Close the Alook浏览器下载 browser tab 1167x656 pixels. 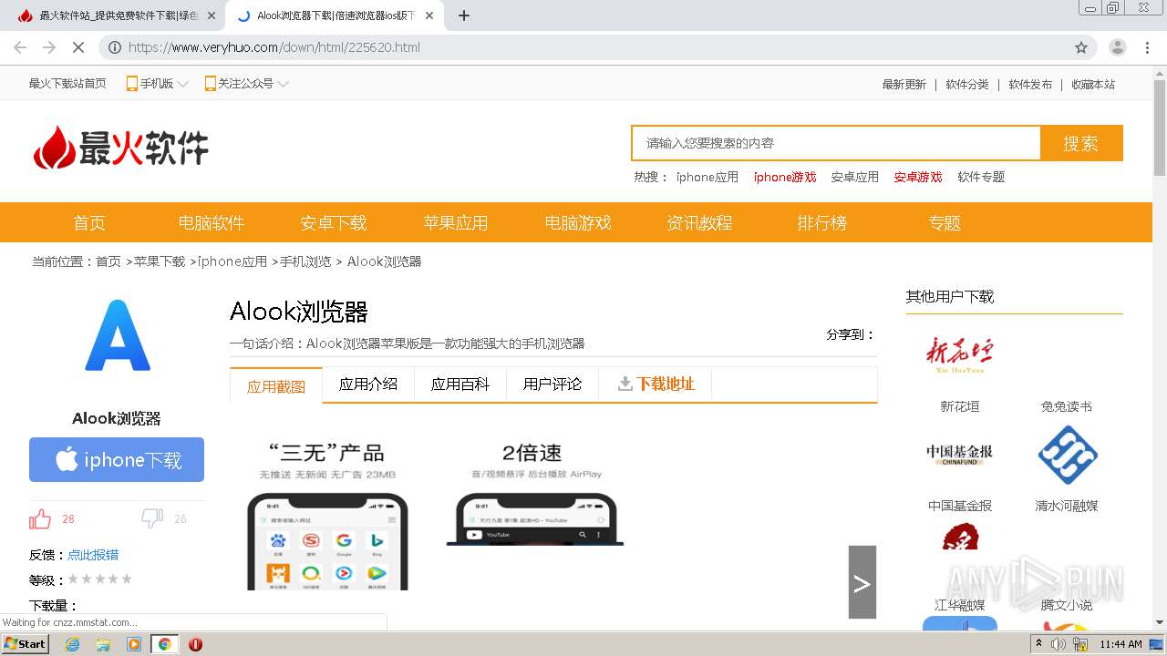(x=429, y=15)
